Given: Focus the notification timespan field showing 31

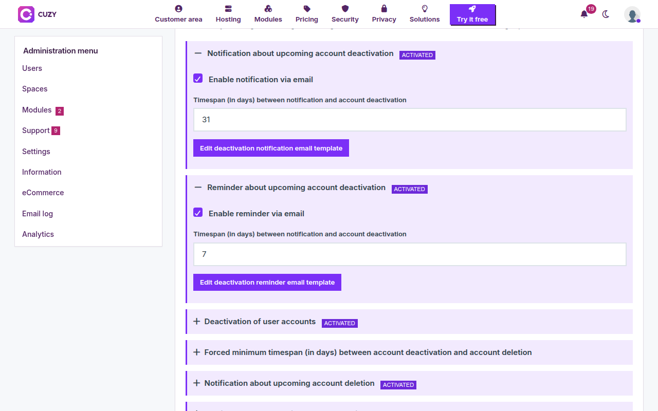Looking at the screenshot, I should pyautogui.click(x=410, y=120).
